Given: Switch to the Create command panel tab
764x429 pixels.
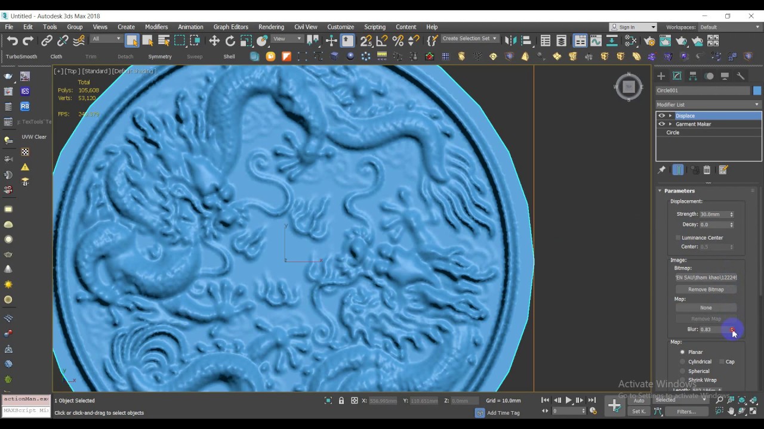Looking at the screenshot, I should 661,76.
